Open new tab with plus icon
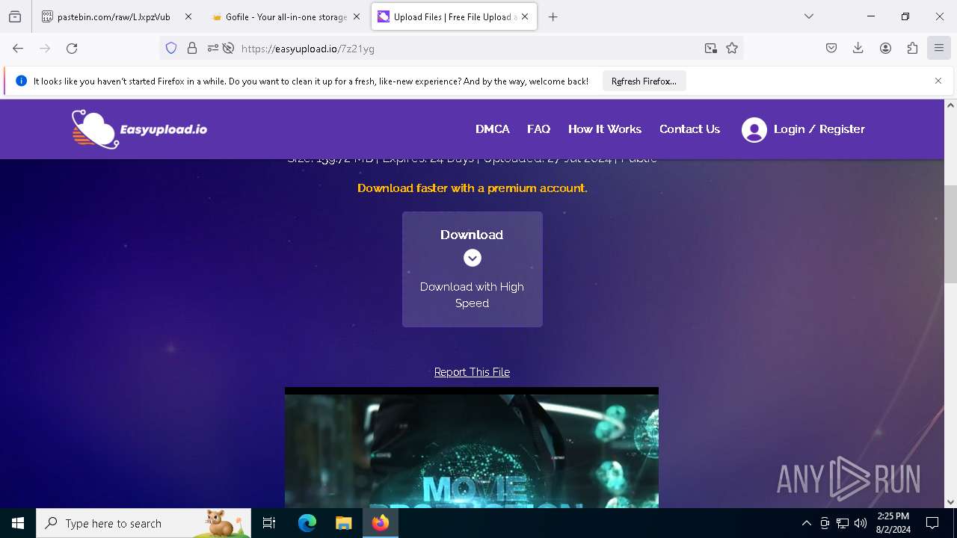The width and height of the screenshot is (957, 538). (x=553, y=16)
